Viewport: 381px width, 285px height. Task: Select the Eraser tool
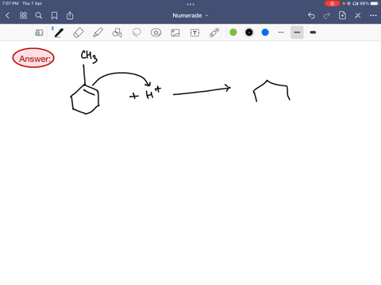point(79,32)
